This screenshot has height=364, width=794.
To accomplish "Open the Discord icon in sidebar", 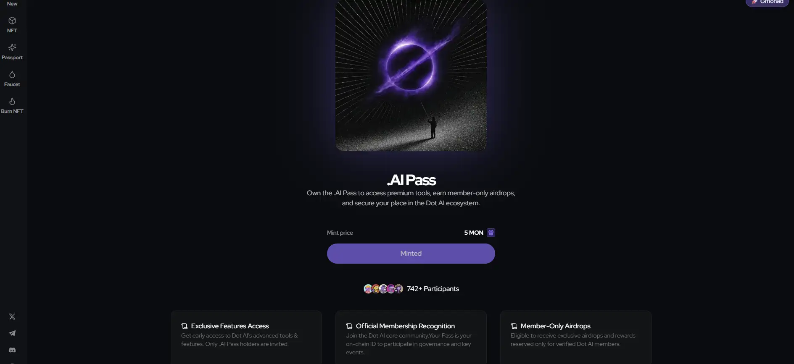I will coord(12,350).
